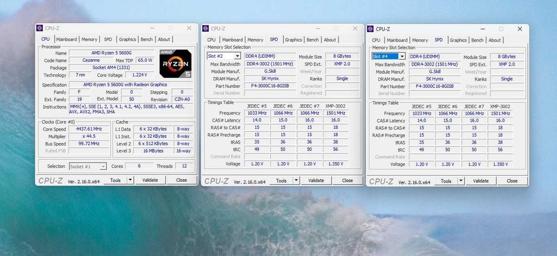Viewport: 557px width, 256px height.
Task: Switch to the Memory tab in the right window
Action: 420,40
